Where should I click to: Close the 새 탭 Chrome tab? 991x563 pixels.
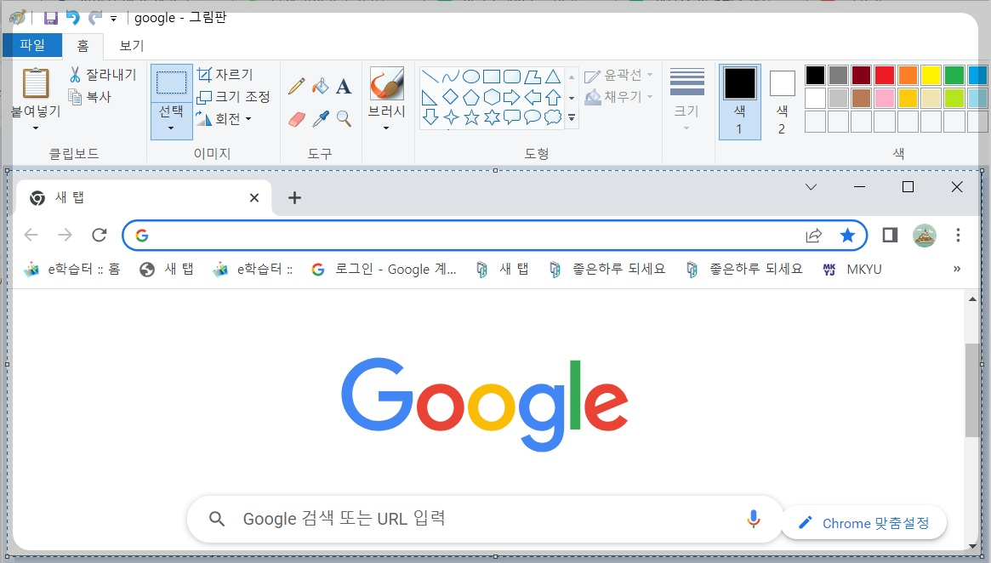click(254, 198)
